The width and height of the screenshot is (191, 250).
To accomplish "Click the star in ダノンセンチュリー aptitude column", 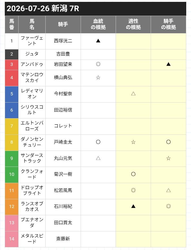I will (133, 142).
